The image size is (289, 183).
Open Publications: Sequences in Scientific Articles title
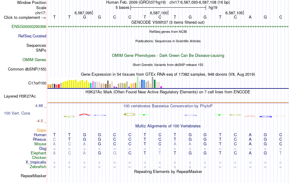pyautogui.click(x=168, y=41)
